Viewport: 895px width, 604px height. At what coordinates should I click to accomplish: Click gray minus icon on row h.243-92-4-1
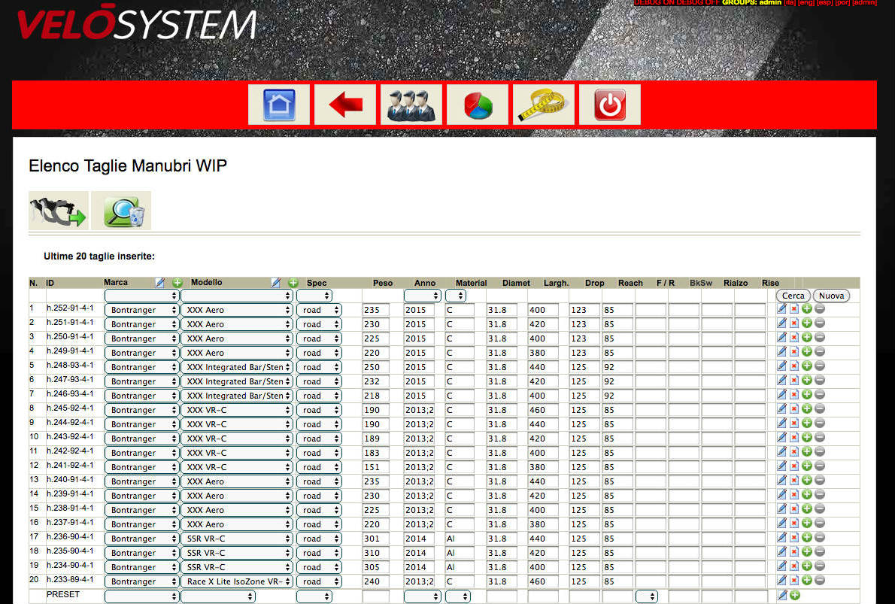[821, 437]
